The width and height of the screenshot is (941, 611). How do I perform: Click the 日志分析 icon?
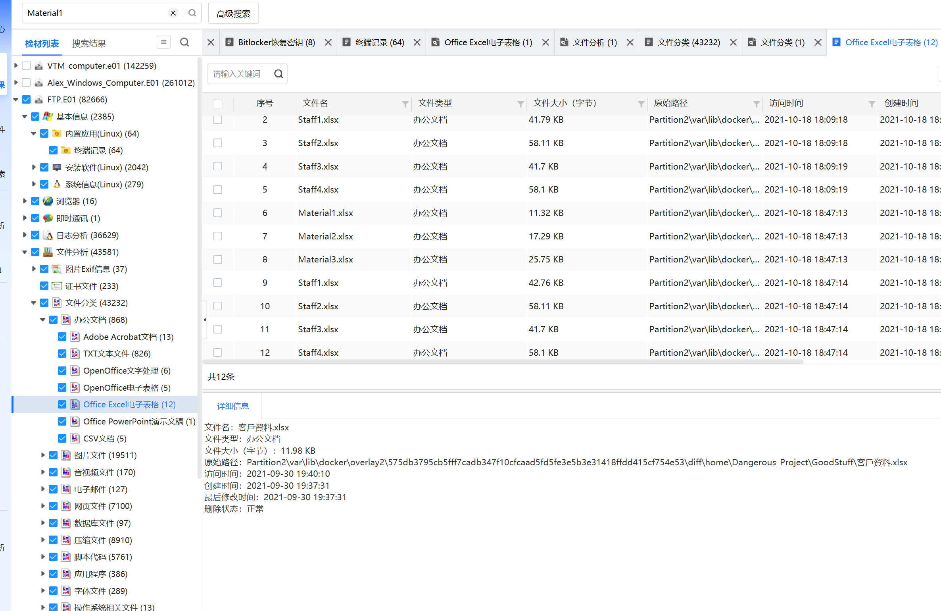click(x=48, y=235)
